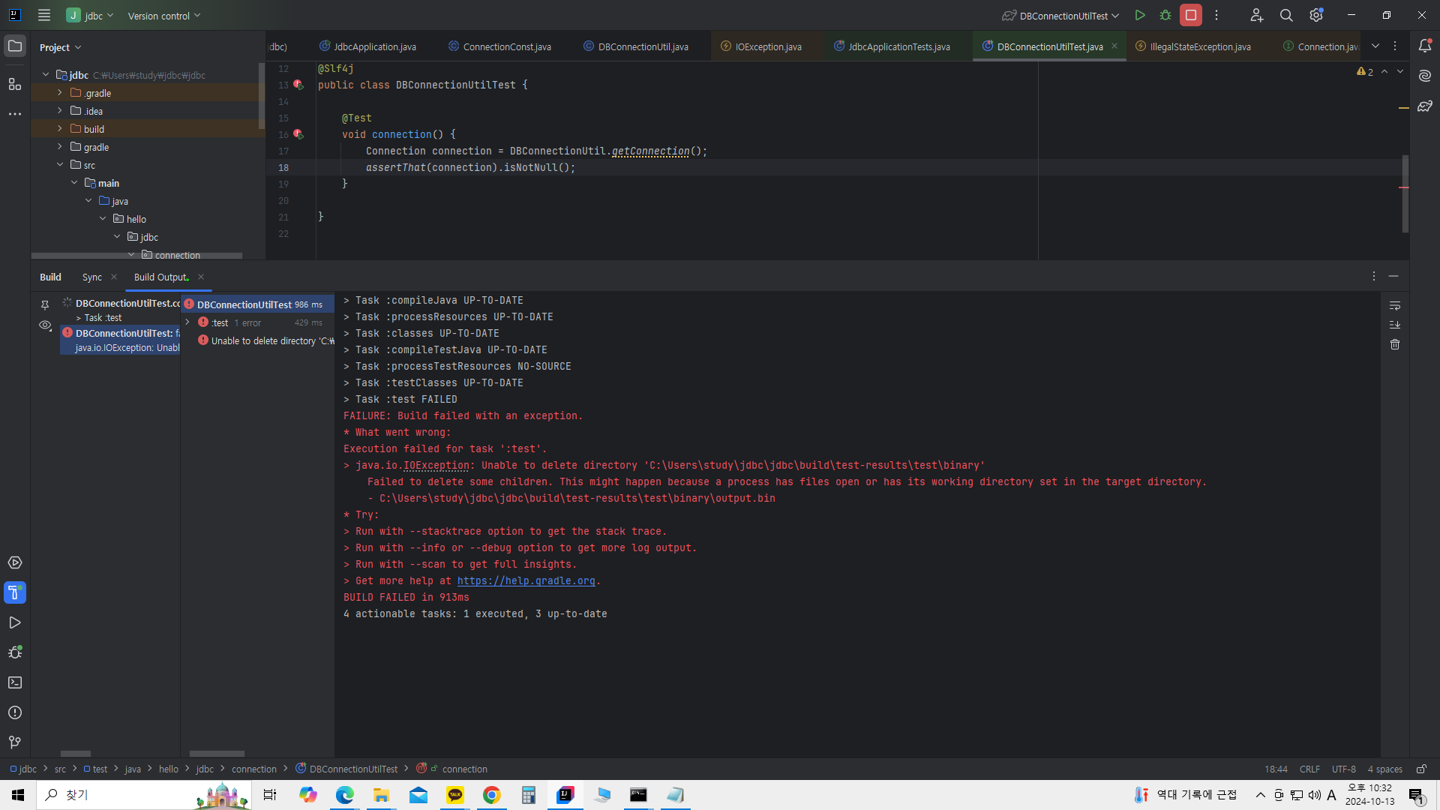Open the Debug tool window icon
The width and height of the screenshot is (1440, 810).
click(15, 652)
